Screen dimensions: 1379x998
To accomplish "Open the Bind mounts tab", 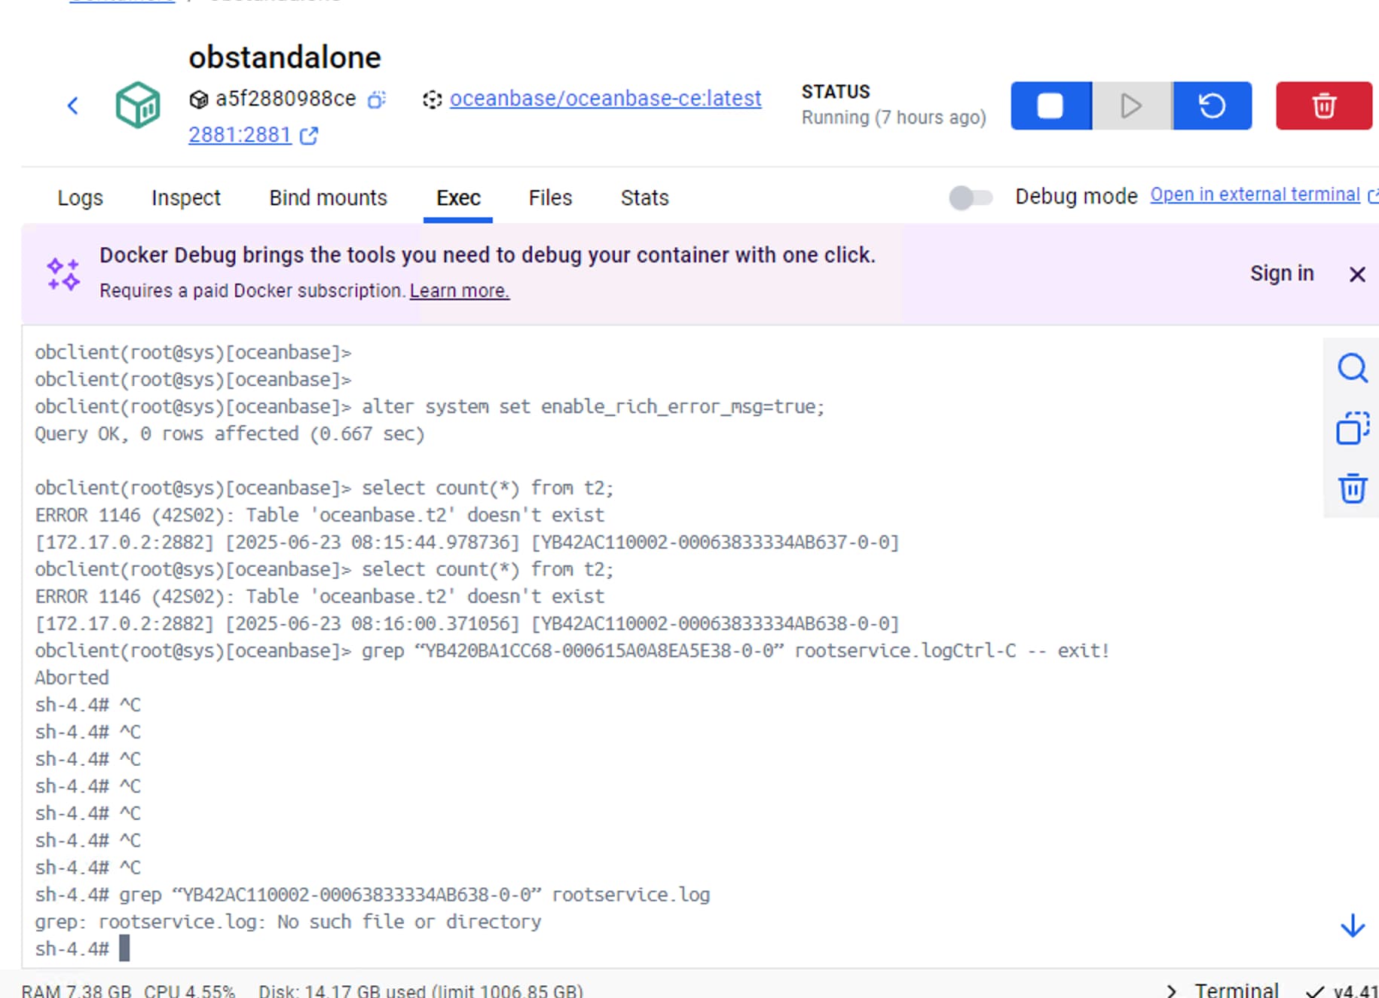I will [x=328, y=197].
